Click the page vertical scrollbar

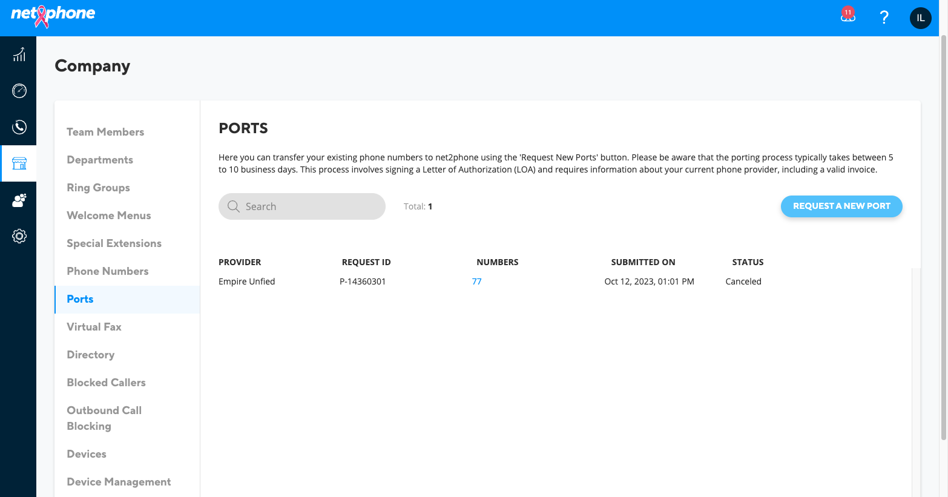943,236
